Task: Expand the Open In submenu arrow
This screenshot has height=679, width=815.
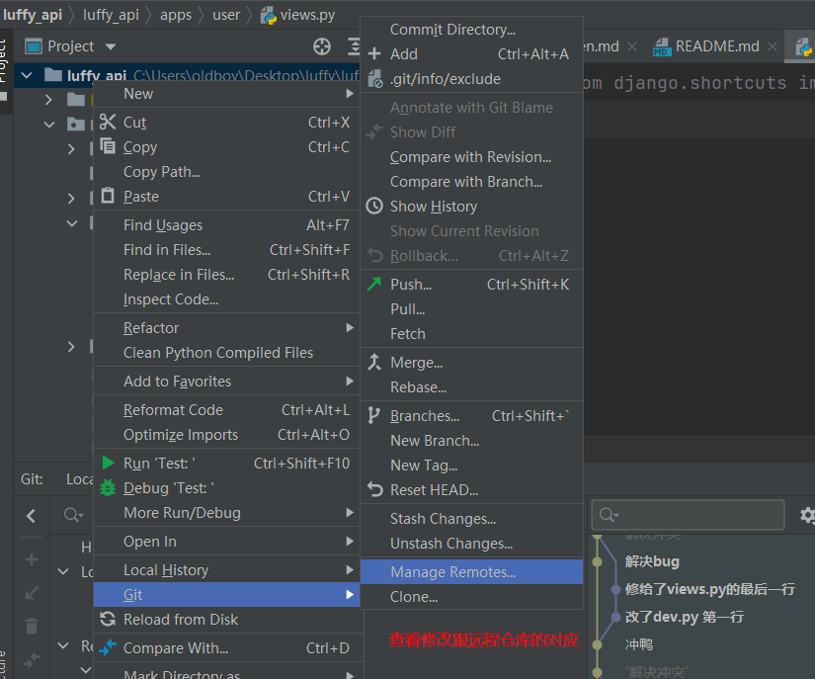Action: 350,542
